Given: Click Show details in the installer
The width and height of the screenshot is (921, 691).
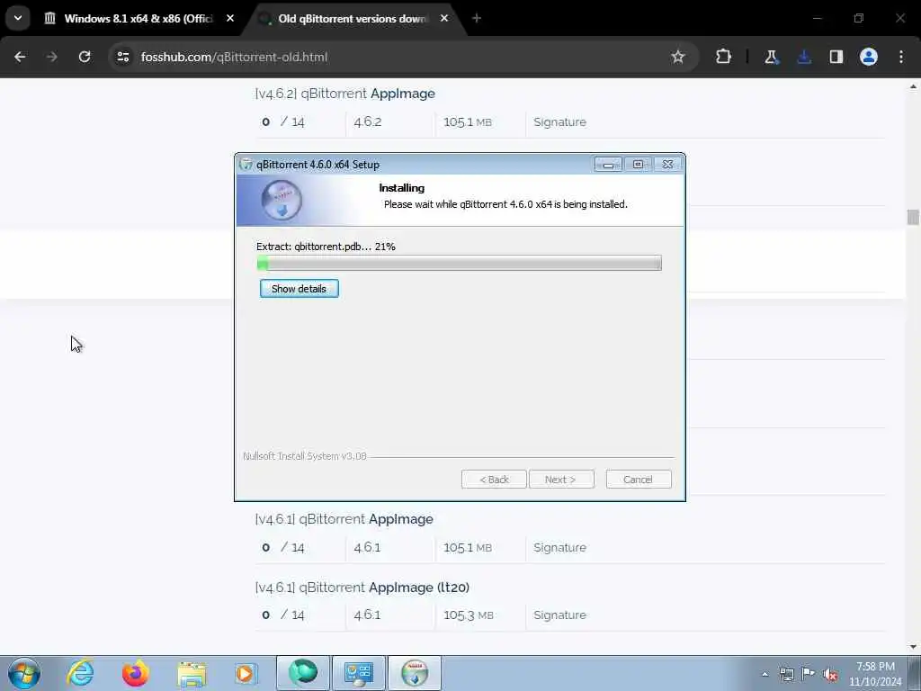Looking at the screenshot, I should pos(299,289).
